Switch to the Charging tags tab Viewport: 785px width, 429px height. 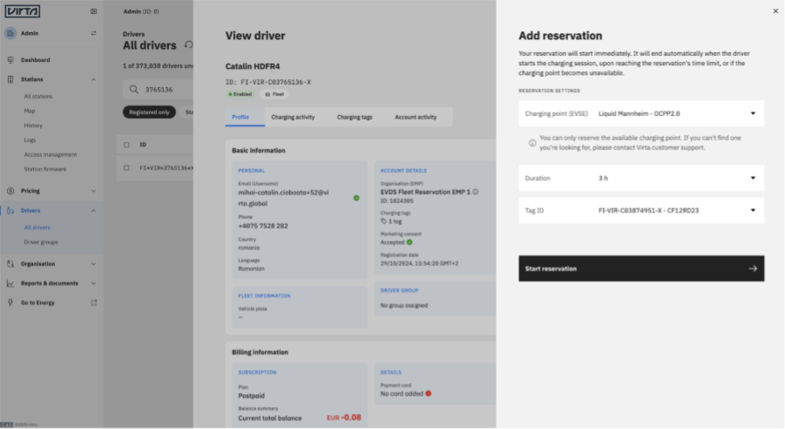(x=355, y=117)
